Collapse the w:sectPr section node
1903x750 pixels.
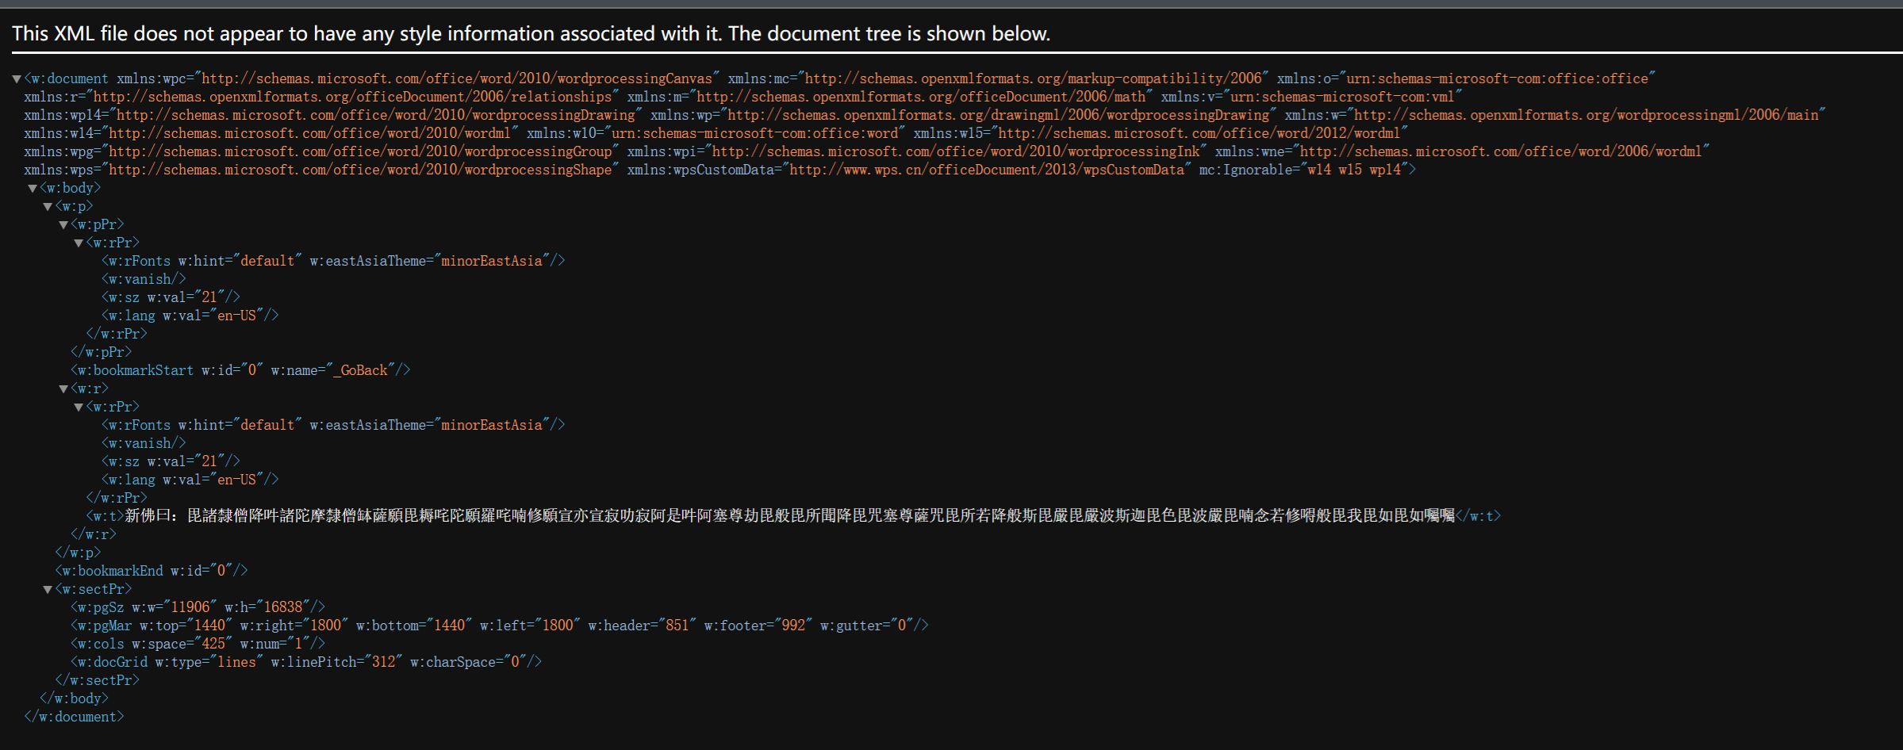(x=48, y=590)
